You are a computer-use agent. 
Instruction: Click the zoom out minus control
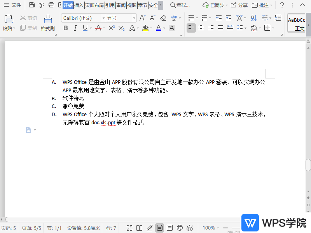pos(225,228)
